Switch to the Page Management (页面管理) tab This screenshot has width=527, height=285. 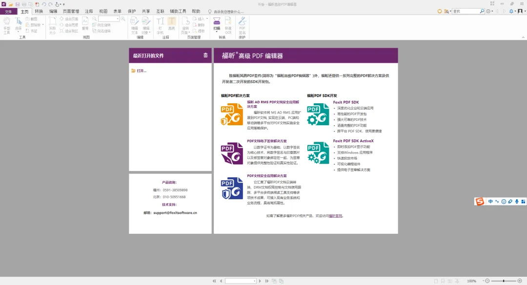(x=71, y=11)
